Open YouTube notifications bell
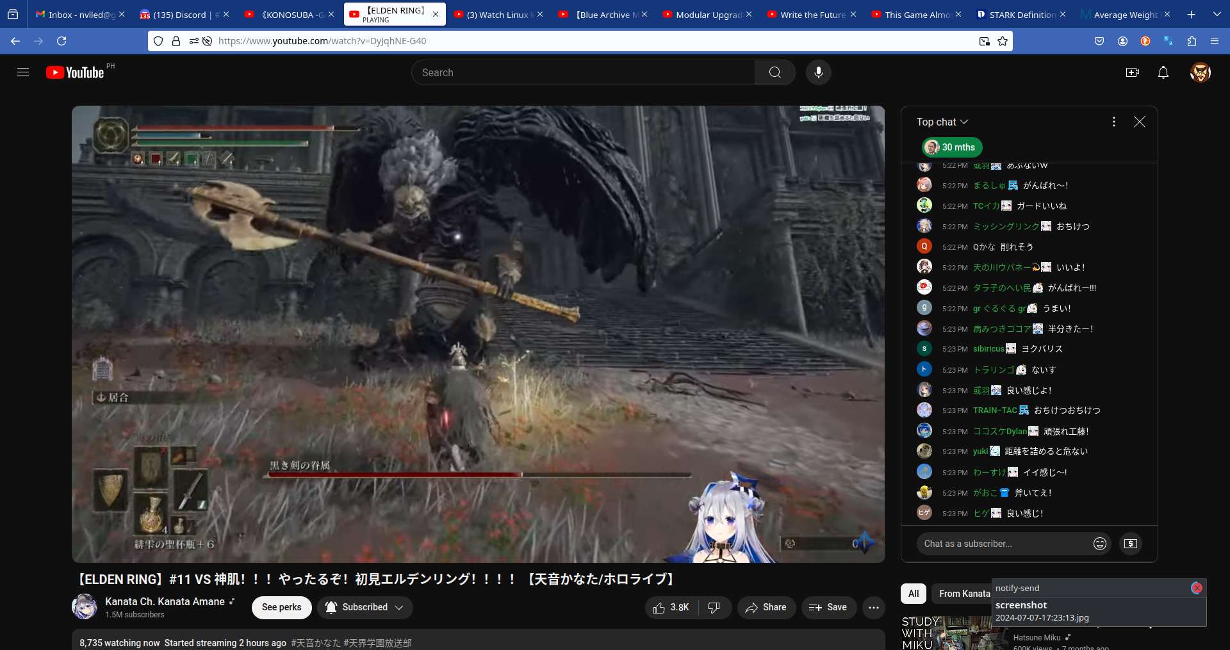The width and height of the screenshot is (1230, 650). click(x=1163, y=72)
